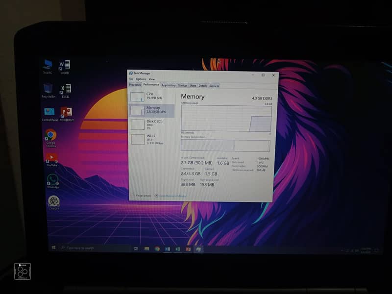
Task: Click the Memory usage graph
Action: (226, 118)
